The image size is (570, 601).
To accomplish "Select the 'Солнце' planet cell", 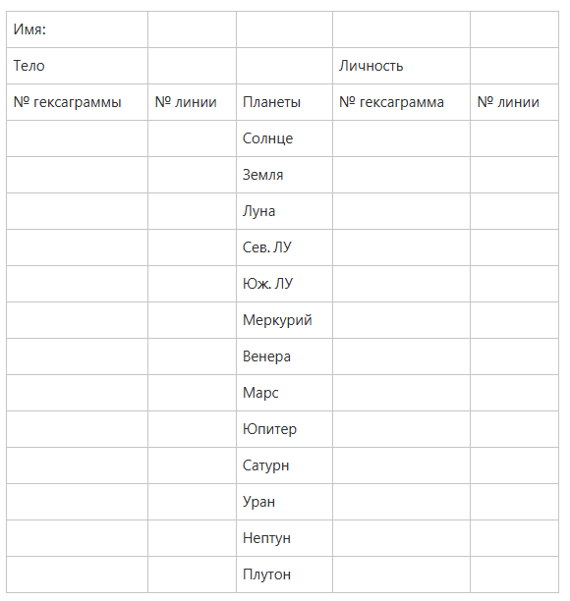I will (x=284, y=138).
